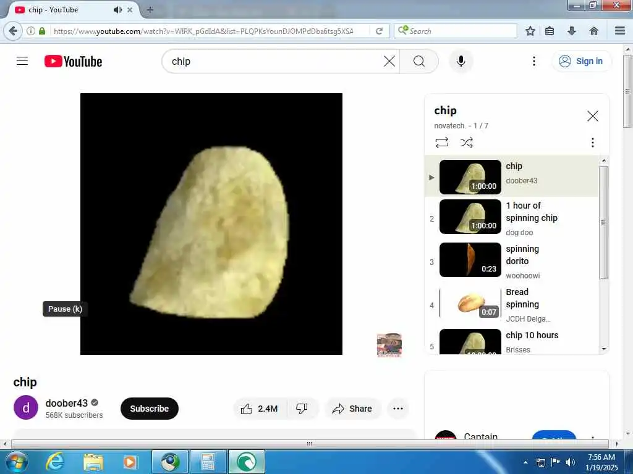Open doober43 channel avatar
Image resolution: width=633 pixels, height=474 pixels.
coord(26,407)
